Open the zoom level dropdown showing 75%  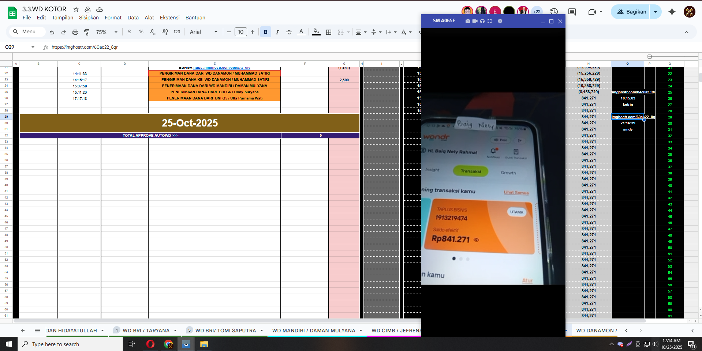point(107,32)
